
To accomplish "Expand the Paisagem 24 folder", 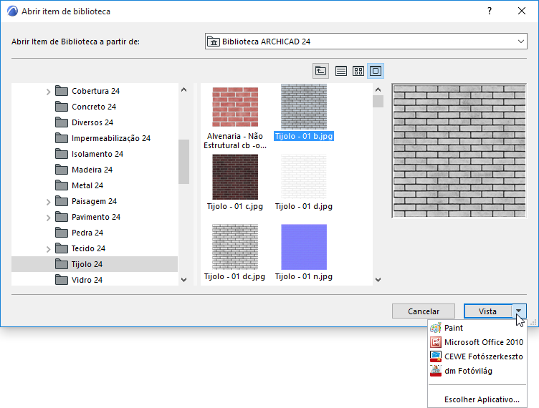I will [49, 202].
